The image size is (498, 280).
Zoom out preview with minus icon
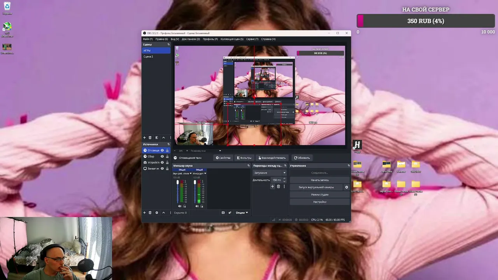tap(175, 151)
